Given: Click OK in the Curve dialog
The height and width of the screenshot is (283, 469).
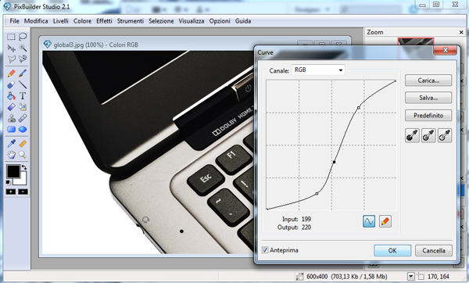Looking at the screenshot, I should tap(392, 250).
